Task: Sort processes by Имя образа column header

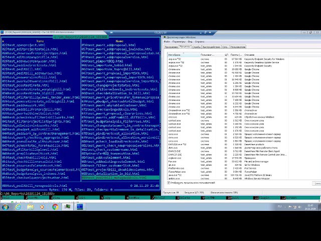Action: (x=184, y=55)
